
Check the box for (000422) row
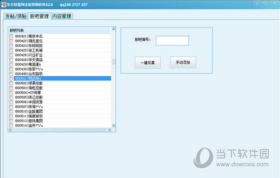[x=11, y=41]
